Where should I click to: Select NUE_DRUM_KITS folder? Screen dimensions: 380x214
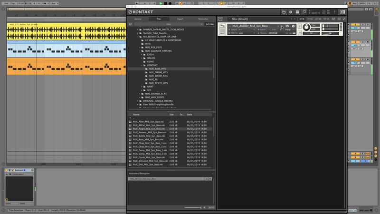158,76
